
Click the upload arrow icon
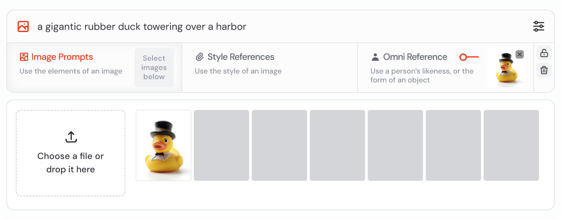point(71,137)
